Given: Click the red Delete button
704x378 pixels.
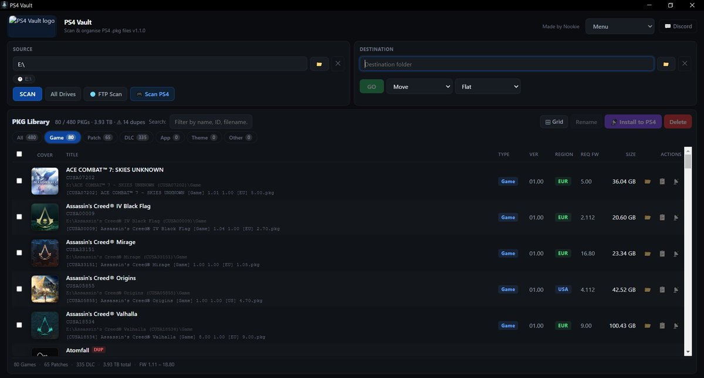Looking at the screenshot, I should pyautogui.click(x=678, y=122).
